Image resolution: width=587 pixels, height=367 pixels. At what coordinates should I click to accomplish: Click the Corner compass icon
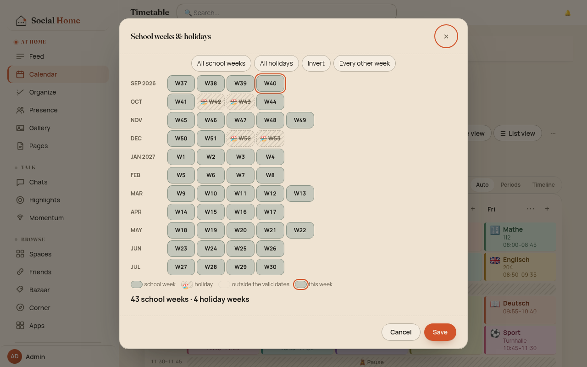[x=20, y=308]
